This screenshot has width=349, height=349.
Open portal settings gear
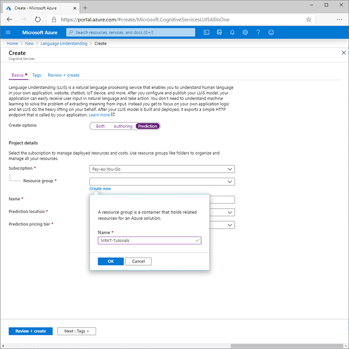[245, 32]
